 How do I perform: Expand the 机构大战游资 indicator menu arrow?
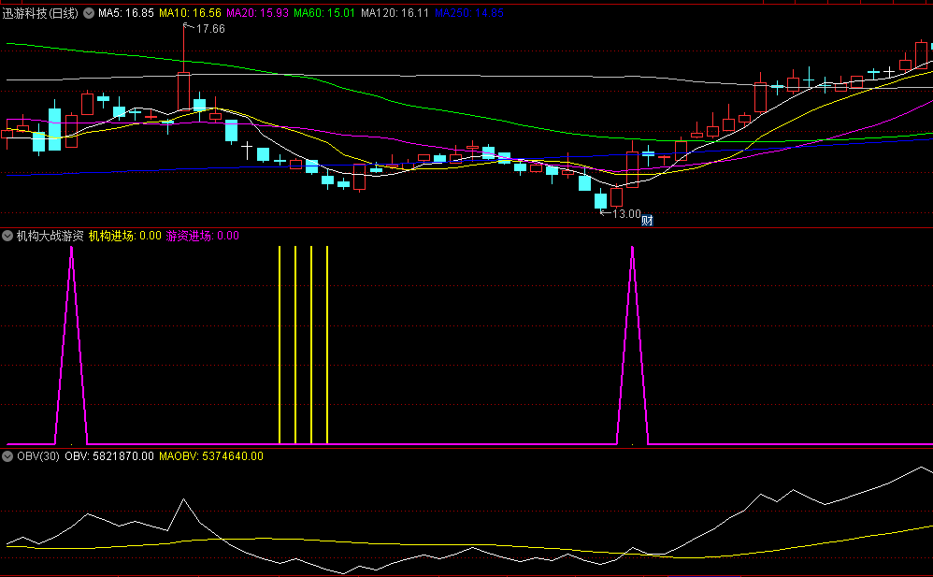click(x=7, y=236)
